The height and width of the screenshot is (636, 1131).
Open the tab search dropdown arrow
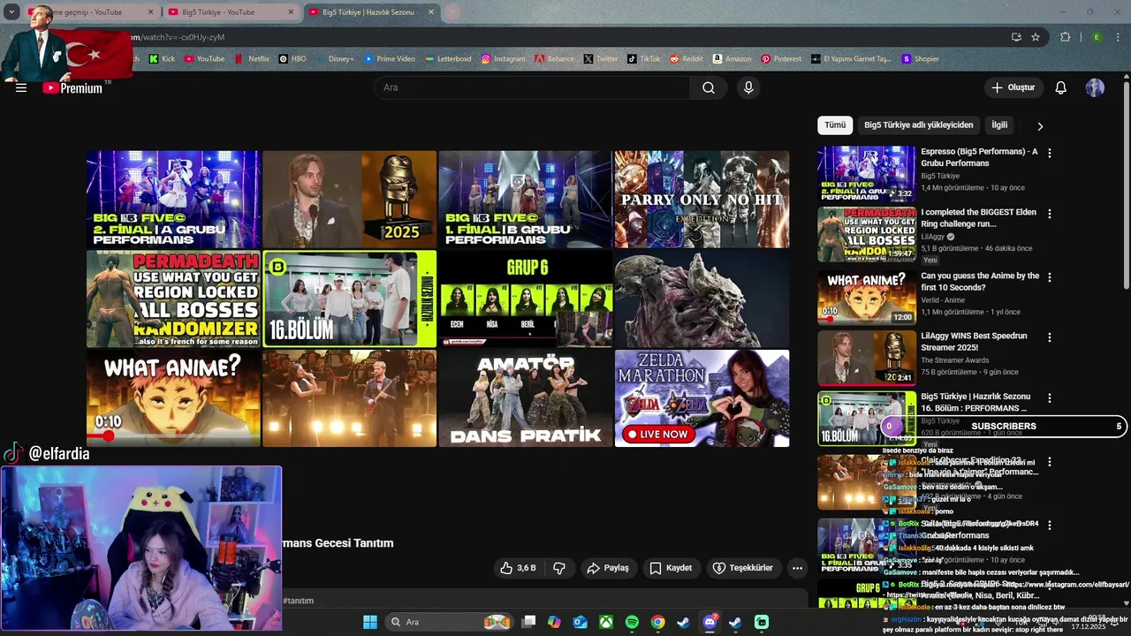coord(11,12)
